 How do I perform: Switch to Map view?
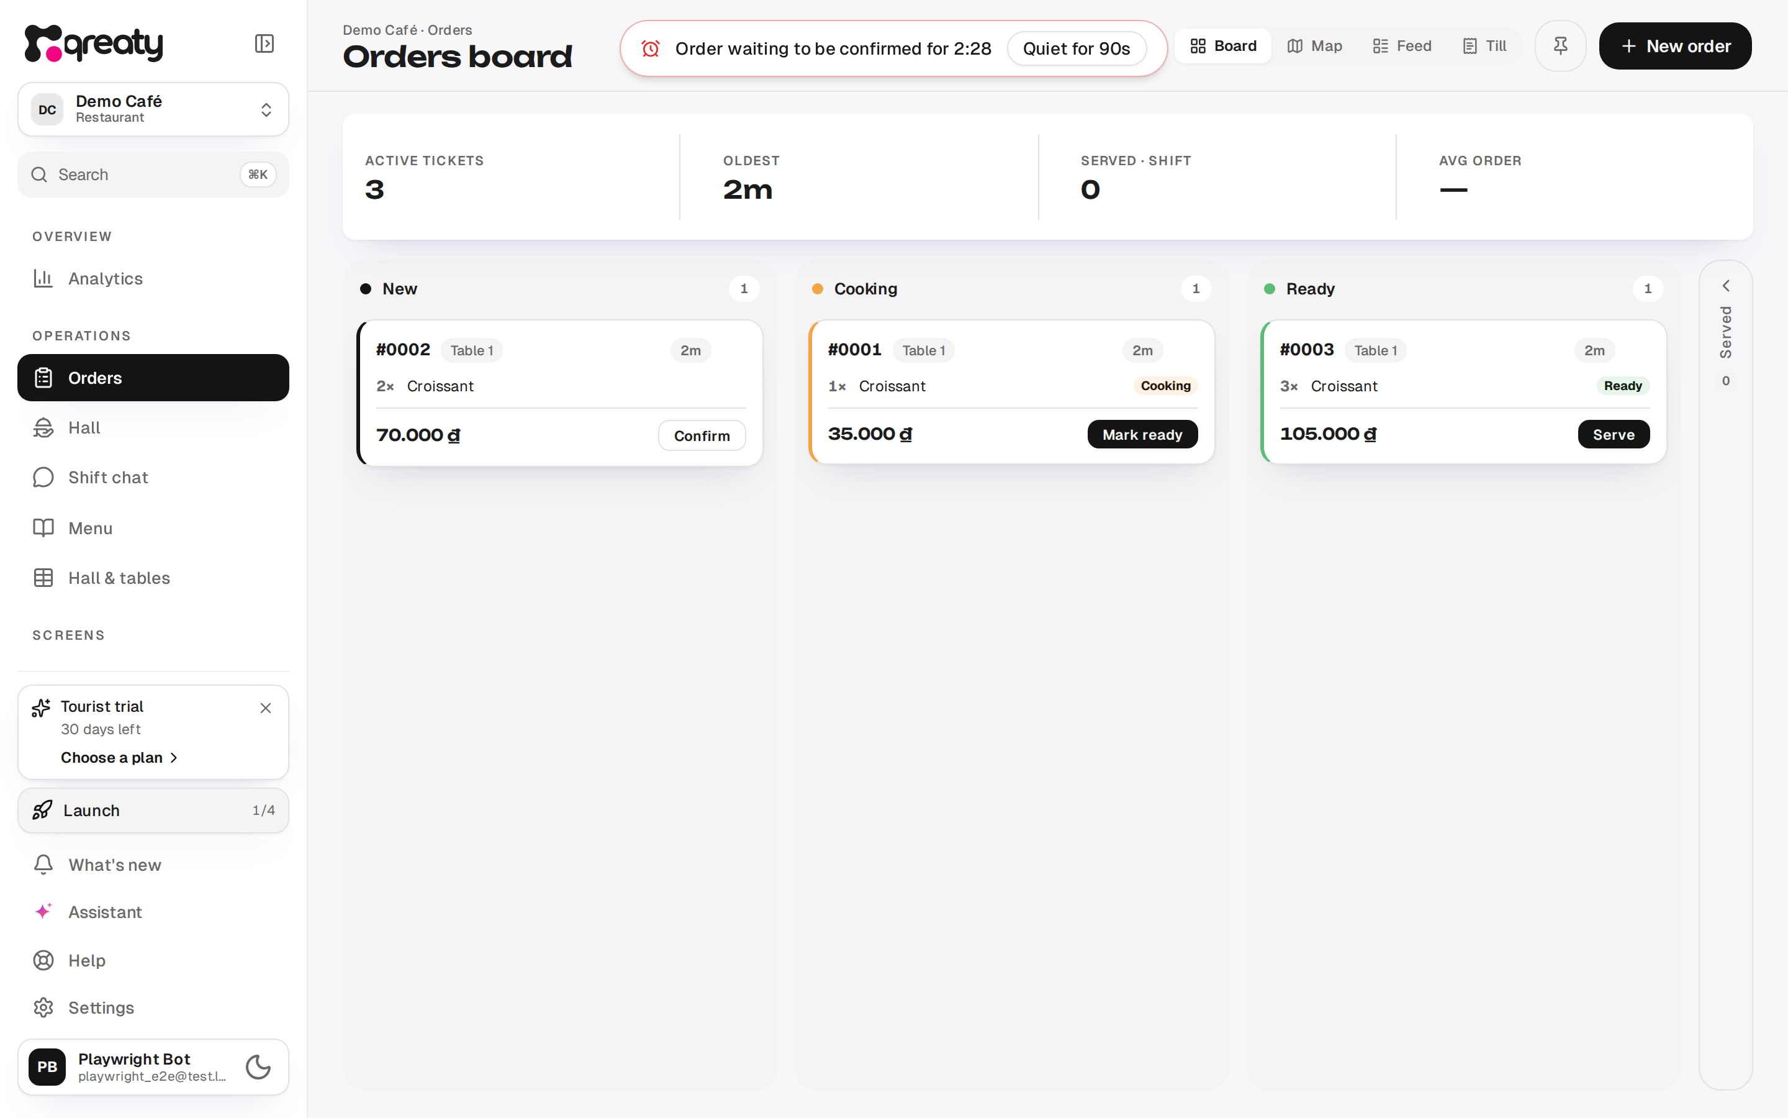(x=1314, y=46)
